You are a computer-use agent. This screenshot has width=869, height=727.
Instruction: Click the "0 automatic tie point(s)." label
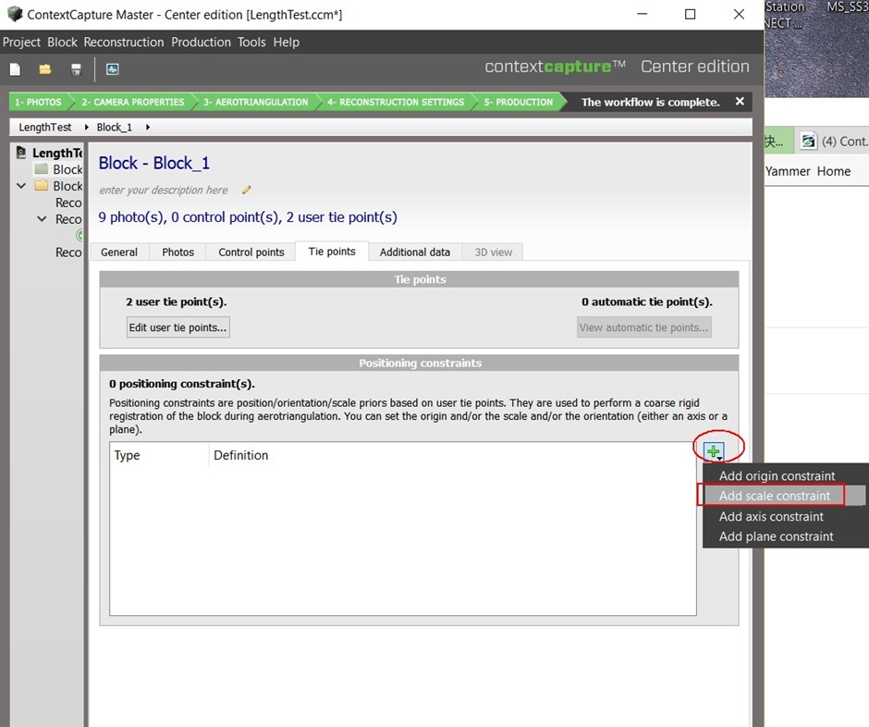tap(647, 302)
